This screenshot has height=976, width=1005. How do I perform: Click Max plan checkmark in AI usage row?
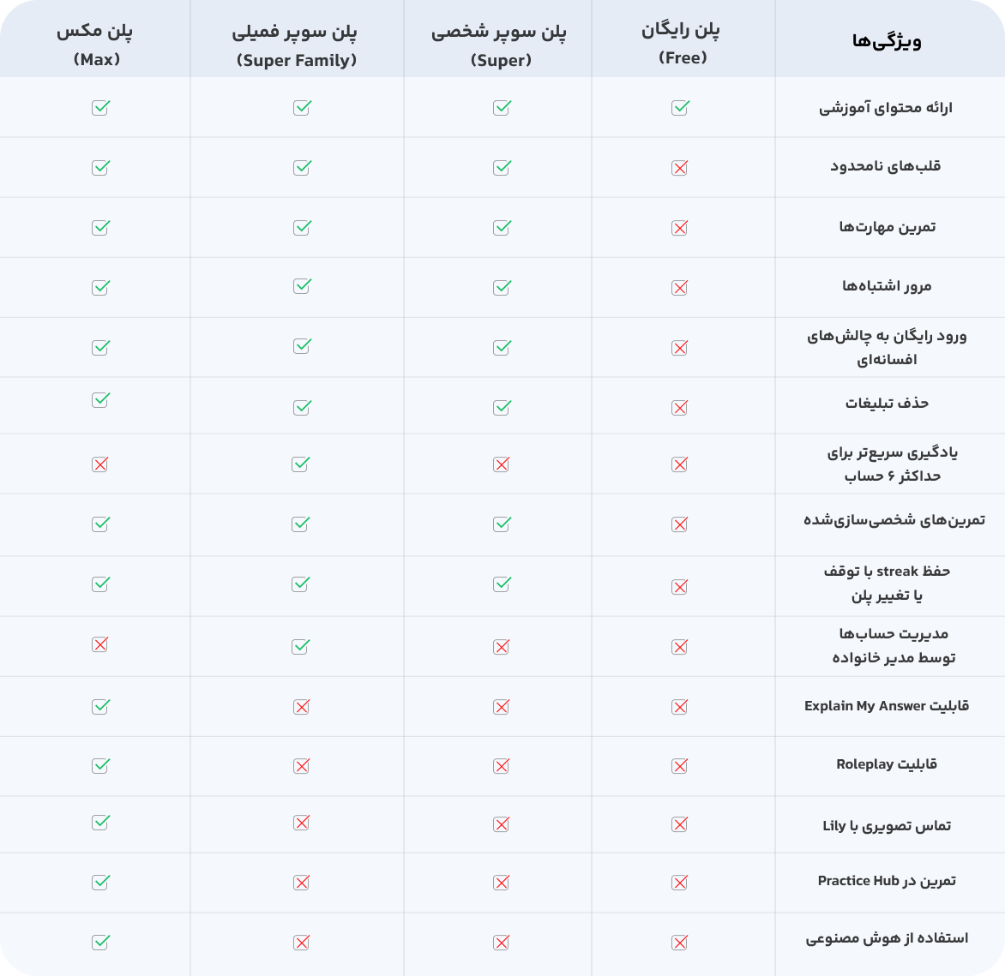tap(100, 943)
